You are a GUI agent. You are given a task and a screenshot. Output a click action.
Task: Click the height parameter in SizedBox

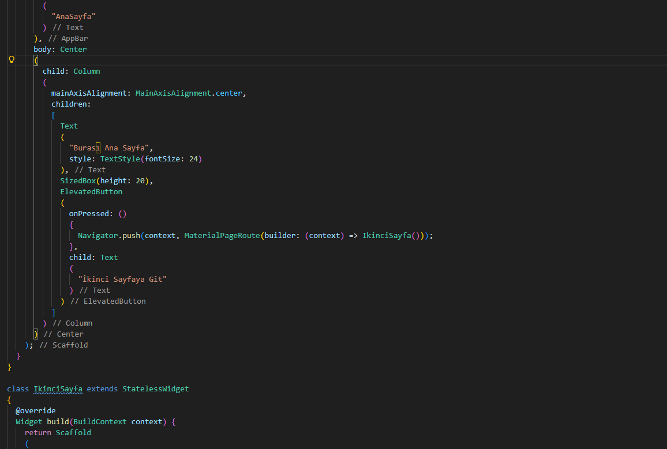[x=113, y=181]
